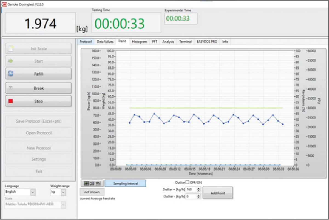Select the graph zoom tool icon
Viewport: 329px width, 220px height.
click(x=92, y=183)
